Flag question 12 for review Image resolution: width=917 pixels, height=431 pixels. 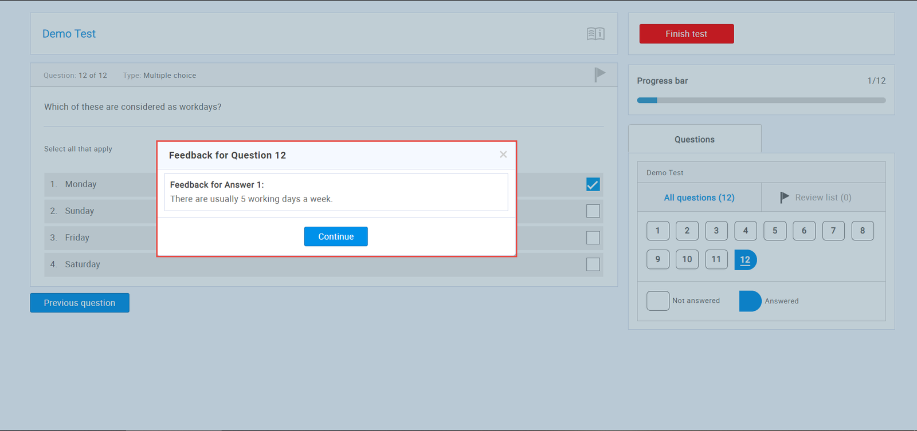[x=599, y=74]
